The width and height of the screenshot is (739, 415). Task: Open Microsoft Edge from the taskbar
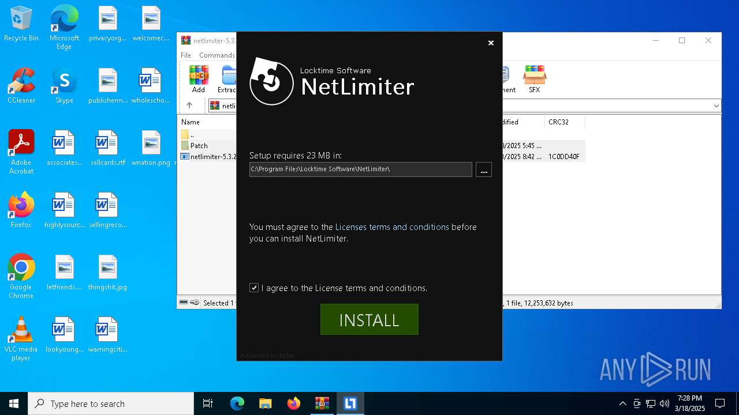tap(237, 403)
